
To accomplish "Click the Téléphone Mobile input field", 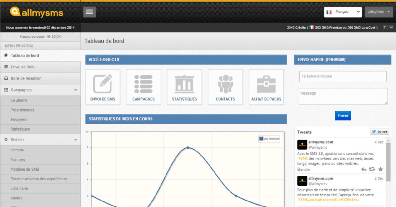I will (x=343, y=76).
